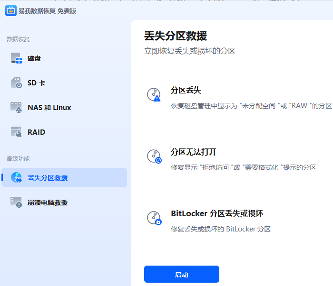Choose the 分区丢失 option title

pos(186,91)
